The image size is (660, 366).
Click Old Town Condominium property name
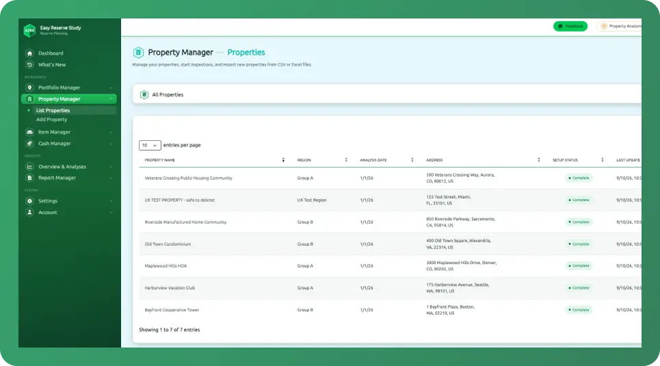168,244
